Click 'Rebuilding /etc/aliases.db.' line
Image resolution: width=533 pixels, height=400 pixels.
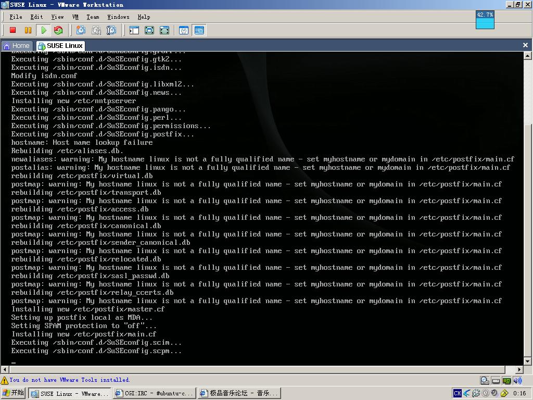[67, 151]
